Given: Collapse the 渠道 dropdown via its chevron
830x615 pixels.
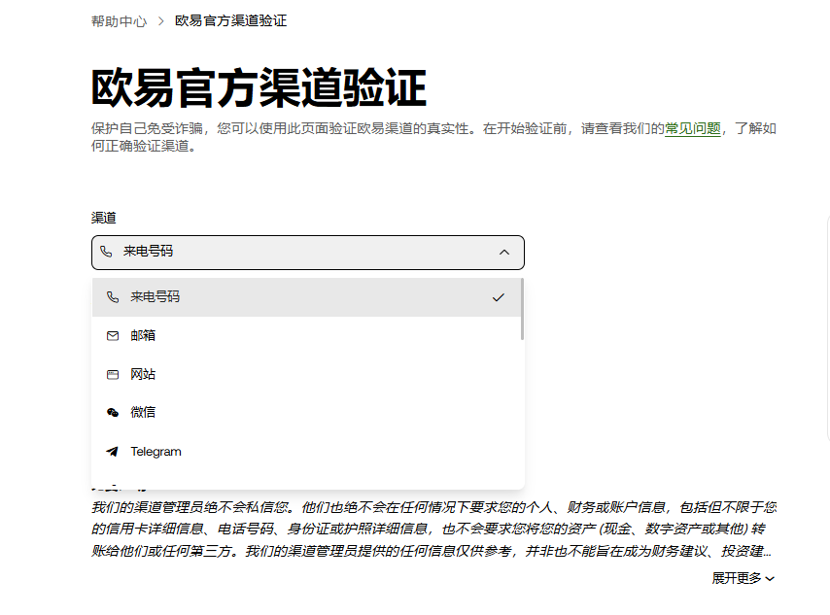Looking at the screenshot, I should [503, 253].
